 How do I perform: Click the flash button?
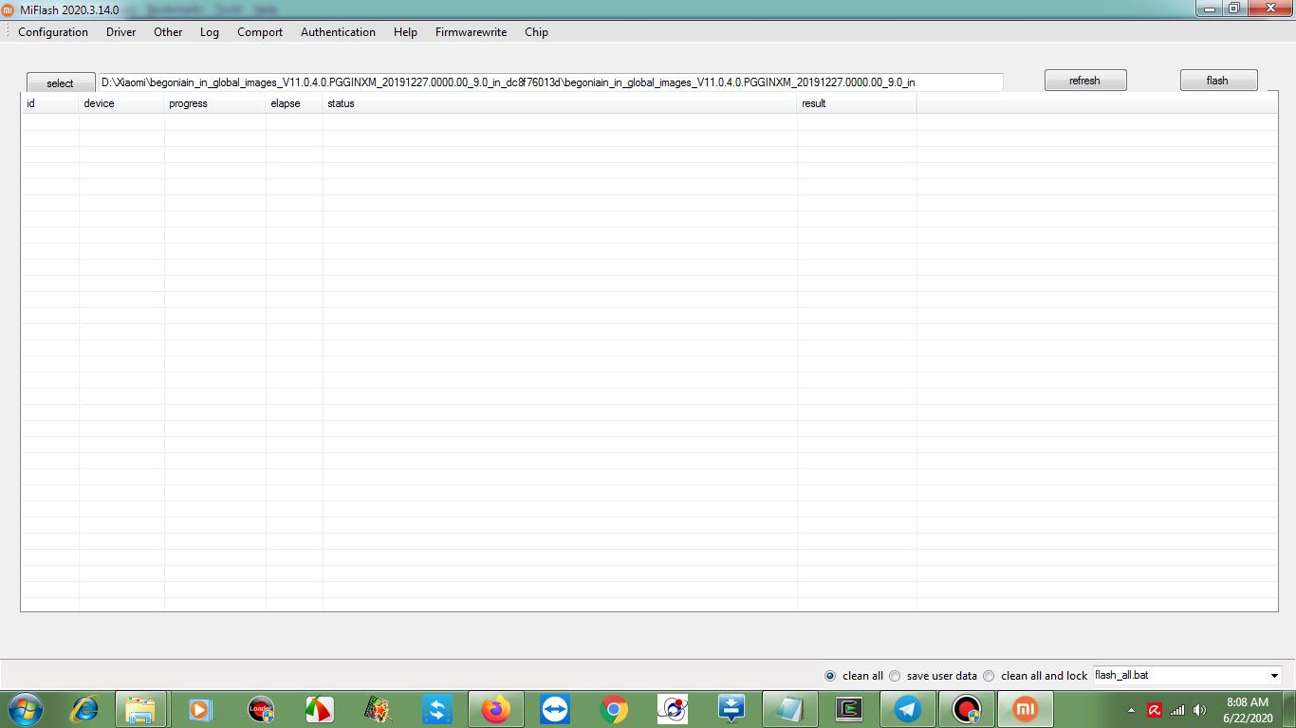tap(1219, 81)
